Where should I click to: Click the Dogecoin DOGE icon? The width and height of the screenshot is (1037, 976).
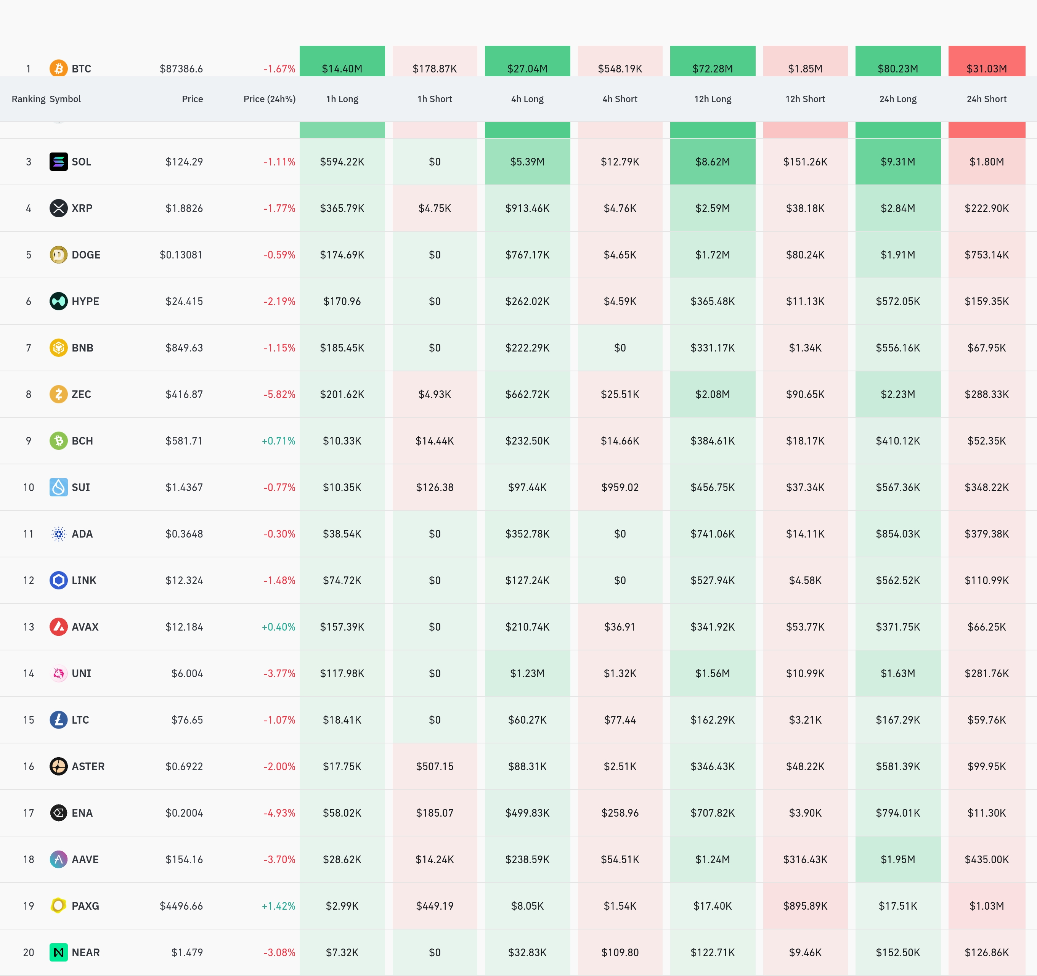tap(58, 255)
